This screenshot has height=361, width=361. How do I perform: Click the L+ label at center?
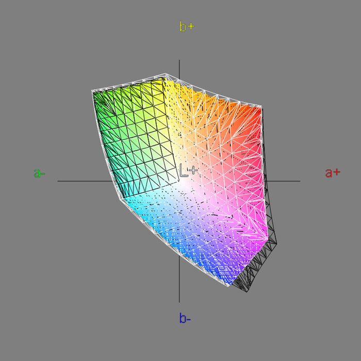pos(189,170)
